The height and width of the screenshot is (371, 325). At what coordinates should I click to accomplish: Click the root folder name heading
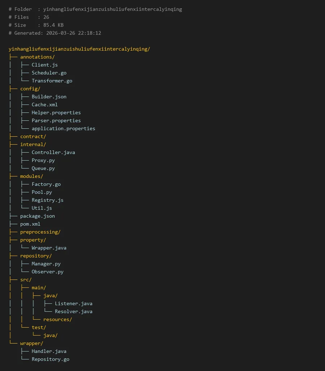click(79, 49)
